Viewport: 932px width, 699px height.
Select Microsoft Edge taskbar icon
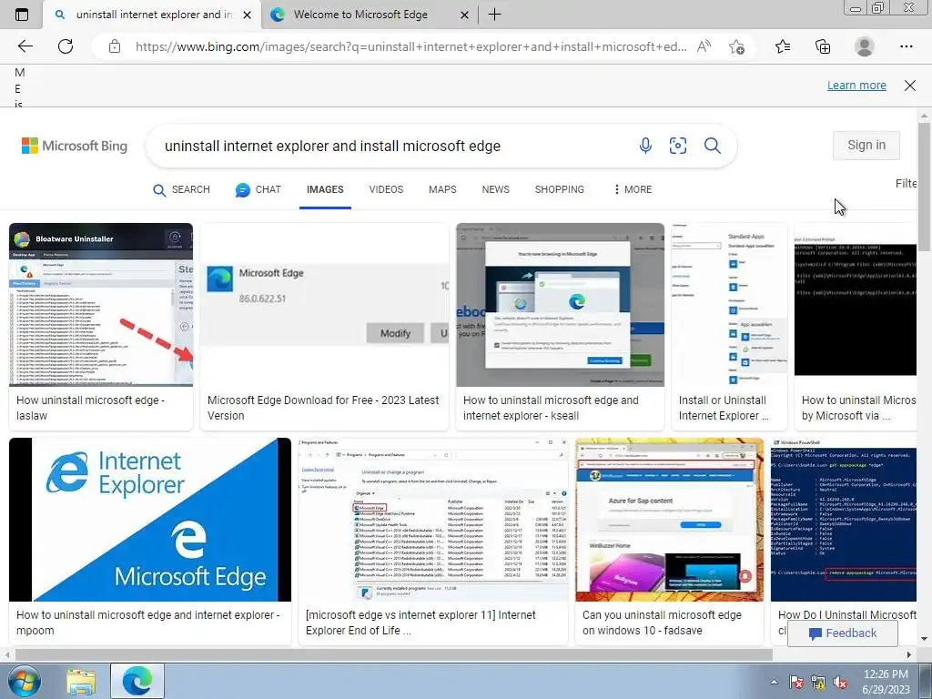[137, 681]
